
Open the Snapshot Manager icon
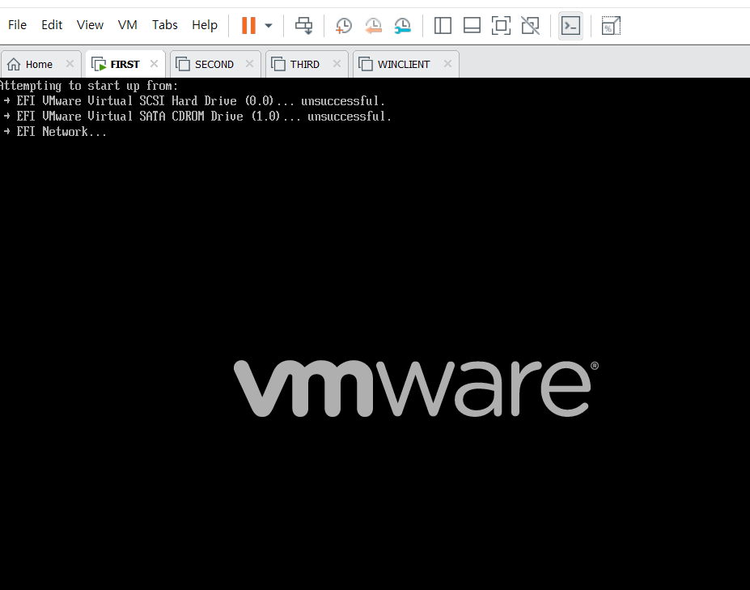click(403, 26)
